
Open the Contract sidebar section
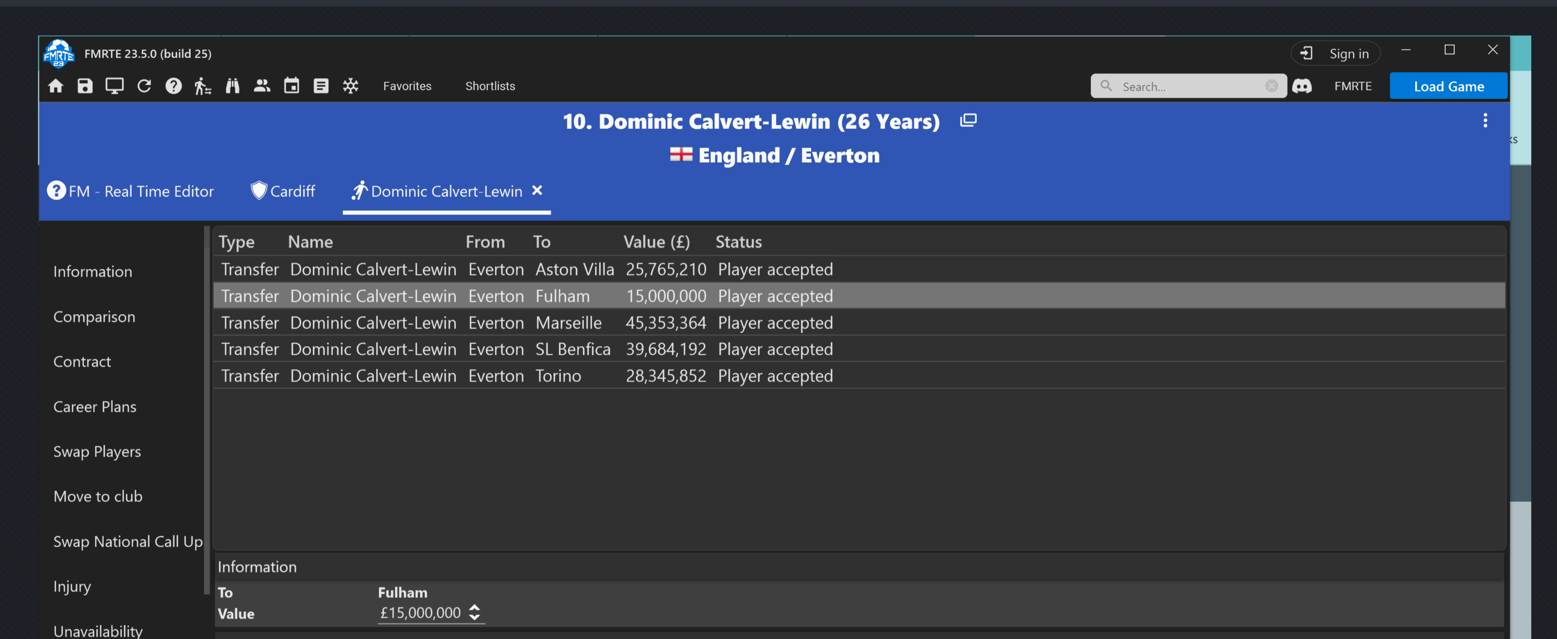point(82,361)
